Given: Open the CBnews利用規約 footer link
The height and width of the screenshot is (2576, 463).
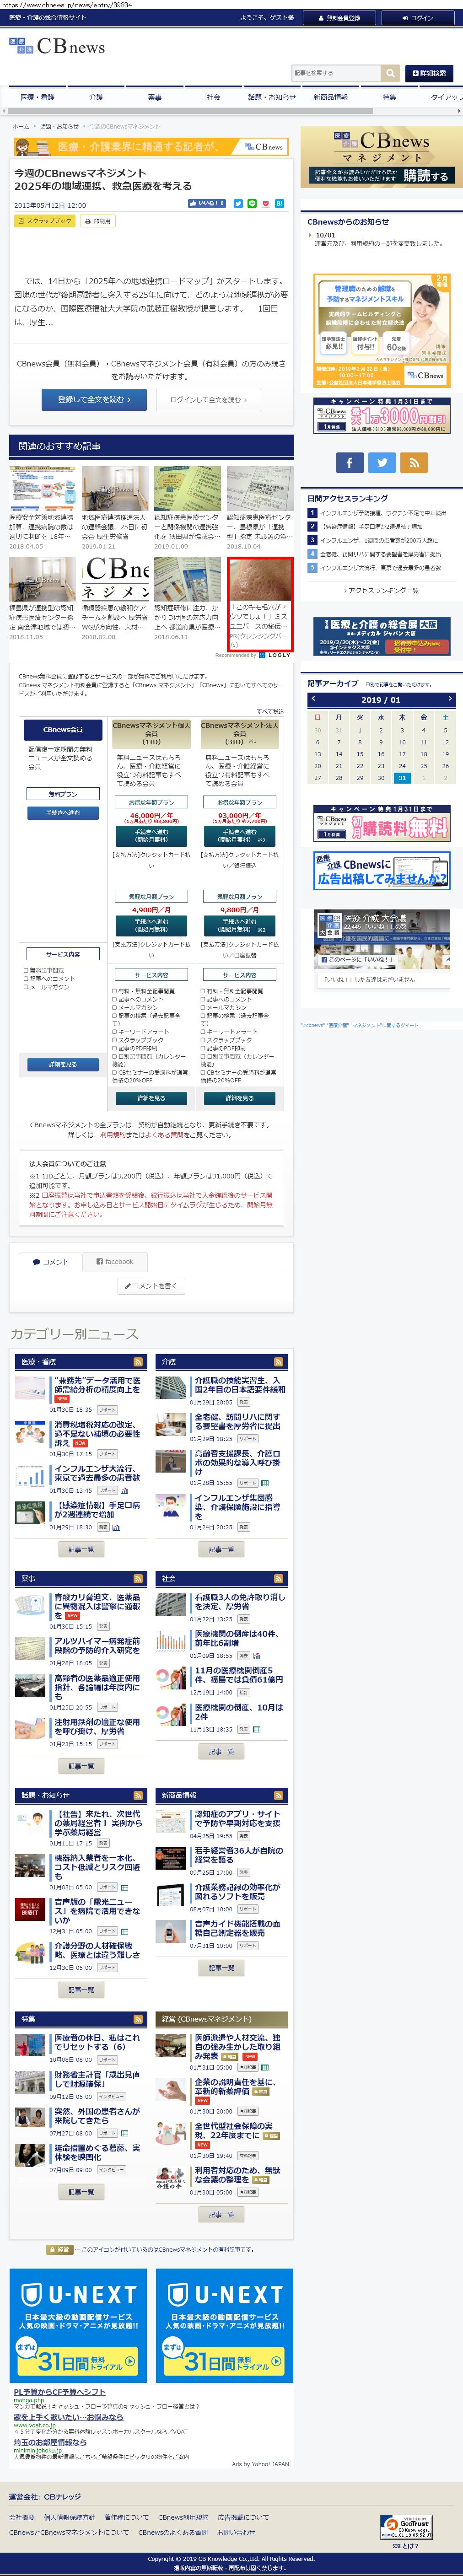Looking at the screenshot, I should [x=183, y=2517].
